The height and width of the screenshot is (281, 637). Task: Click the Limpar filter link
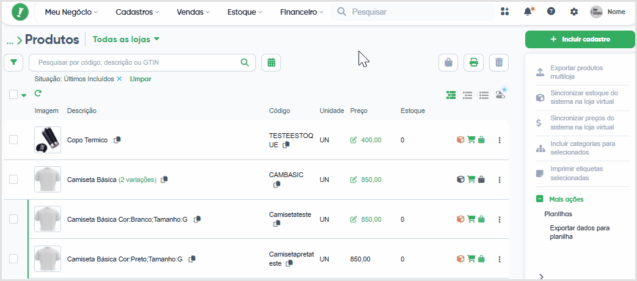coord(140,79)
